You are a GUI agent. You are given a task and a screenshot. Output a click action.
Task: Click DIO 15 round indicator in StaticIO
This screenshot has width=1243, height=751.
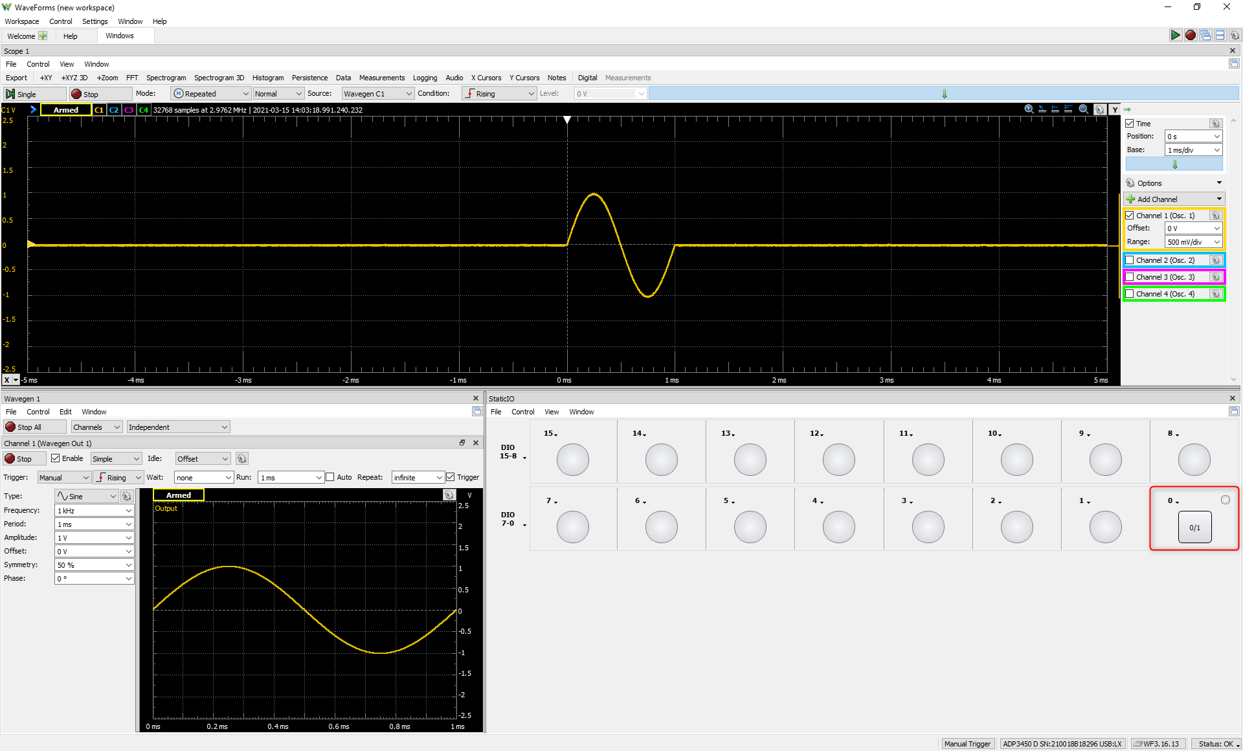pyautogui.click(x=573, y=460)
